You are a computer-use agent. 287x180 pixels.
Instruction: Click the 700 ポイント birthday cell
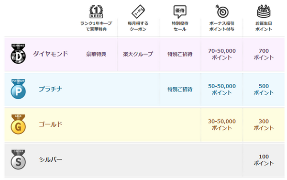coord(264,54)
